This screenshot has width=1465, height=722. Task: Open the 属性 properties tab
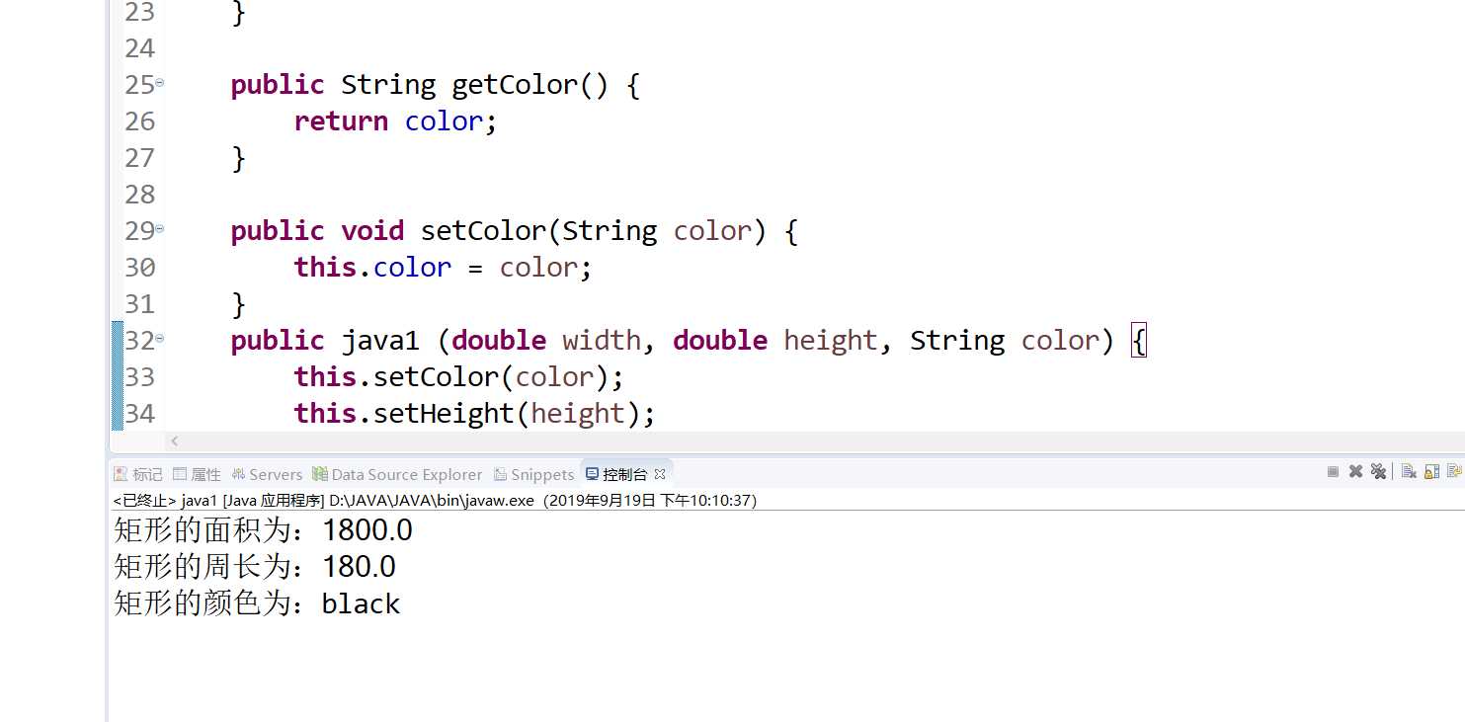[x=196, y=474]
